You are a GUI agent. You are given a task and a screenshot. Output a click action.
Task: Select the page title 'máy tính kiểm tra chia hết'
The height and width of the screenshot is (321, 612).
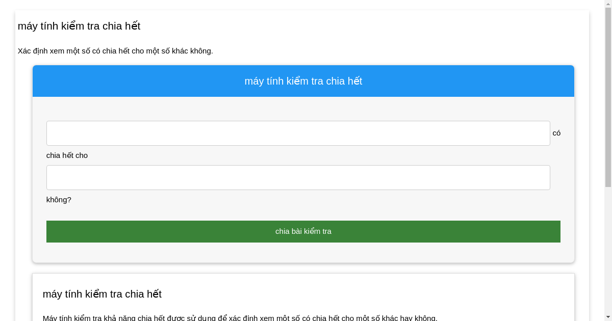click(79, 26)
